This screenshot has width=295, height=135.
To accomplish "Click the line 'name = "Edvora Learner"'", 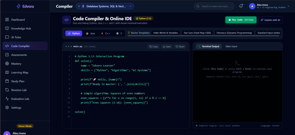I will coord(98,66).
